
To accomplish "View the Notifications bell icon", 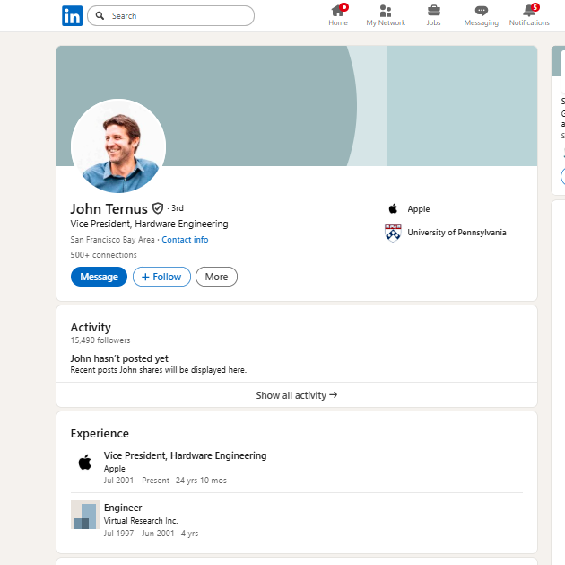I will pos(529,12).
